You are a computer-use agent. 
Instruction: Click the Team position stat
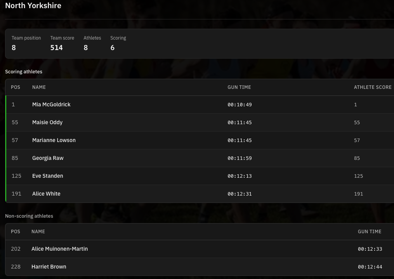click(26, 43)
